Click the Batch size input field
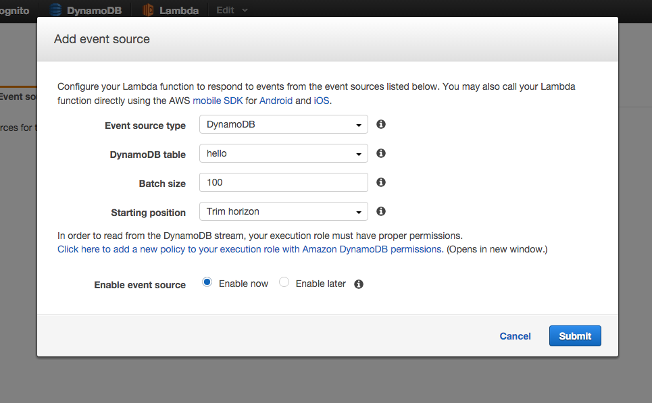The width and height of the screenshot is (652, 403). pos(284,183)
